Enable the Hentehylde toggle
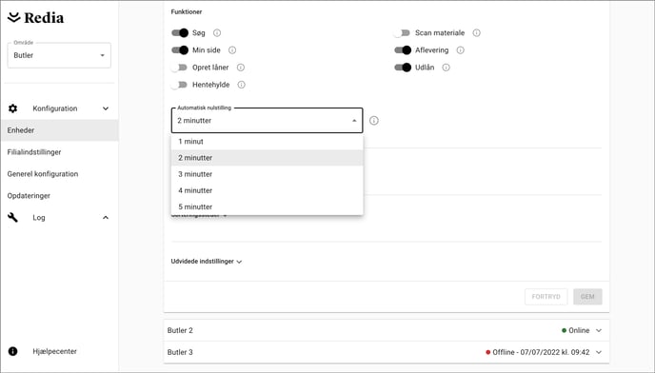This screenshot has width=655, height=373. (x=179, y=85)
